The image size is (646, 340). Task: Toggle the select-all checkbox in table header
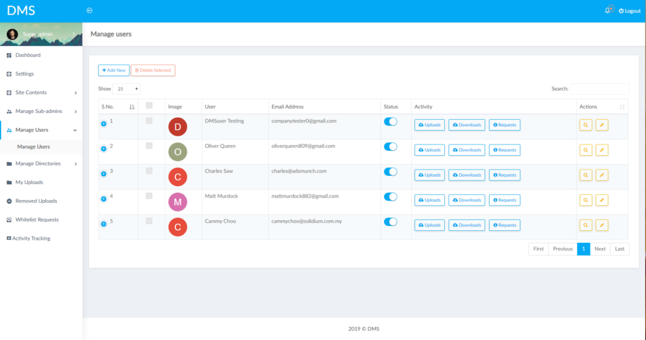(149, 105)
